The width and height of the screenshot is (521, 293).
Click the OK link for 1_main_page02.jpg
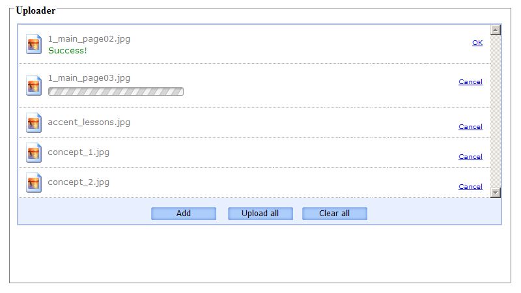(477, 42)
